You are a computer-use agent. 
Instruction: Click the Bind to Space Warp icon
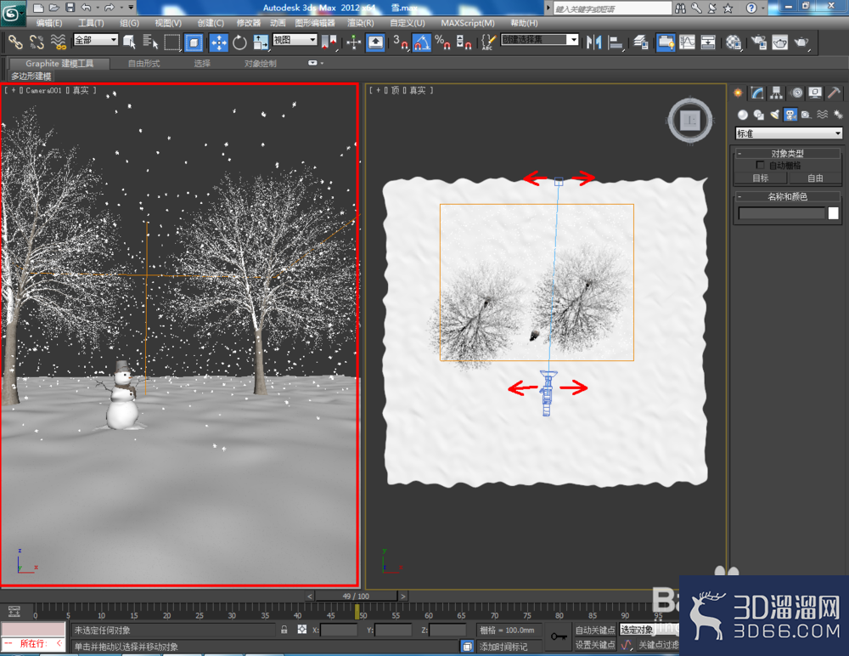pyautogui.click(x=58, y=42)
